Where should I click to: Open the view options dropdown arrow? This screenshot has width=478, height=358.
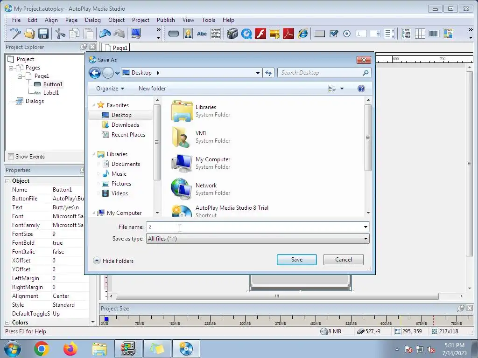tap(342, 89)
